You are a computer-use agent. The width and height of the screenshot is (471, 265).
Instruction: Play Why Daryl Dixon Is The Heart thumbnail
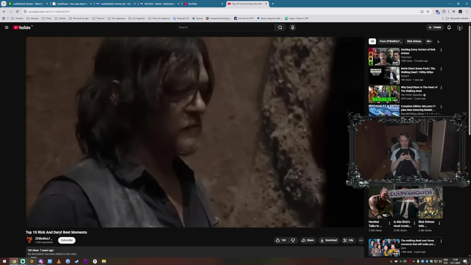pos(384,94)
